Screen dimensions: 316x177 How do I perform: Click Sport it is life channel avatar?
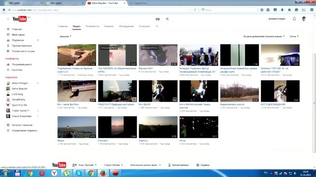pos(8,105)
